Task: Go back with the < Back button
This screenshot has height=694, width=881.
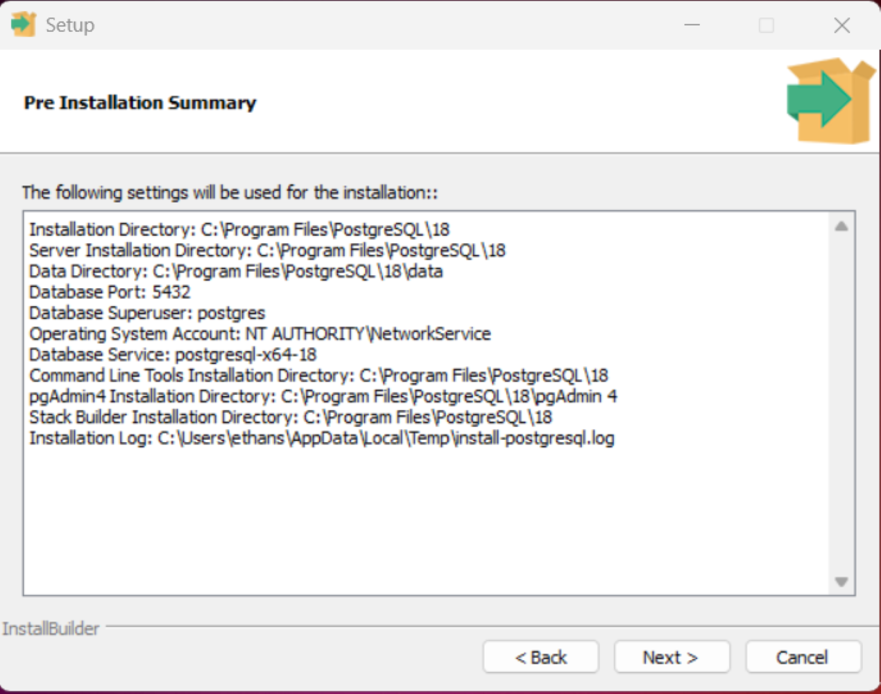Action: pos(540,657)
